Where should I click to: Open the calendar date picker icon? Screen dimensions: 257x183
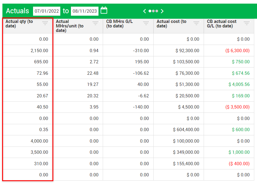click(104, 11)
